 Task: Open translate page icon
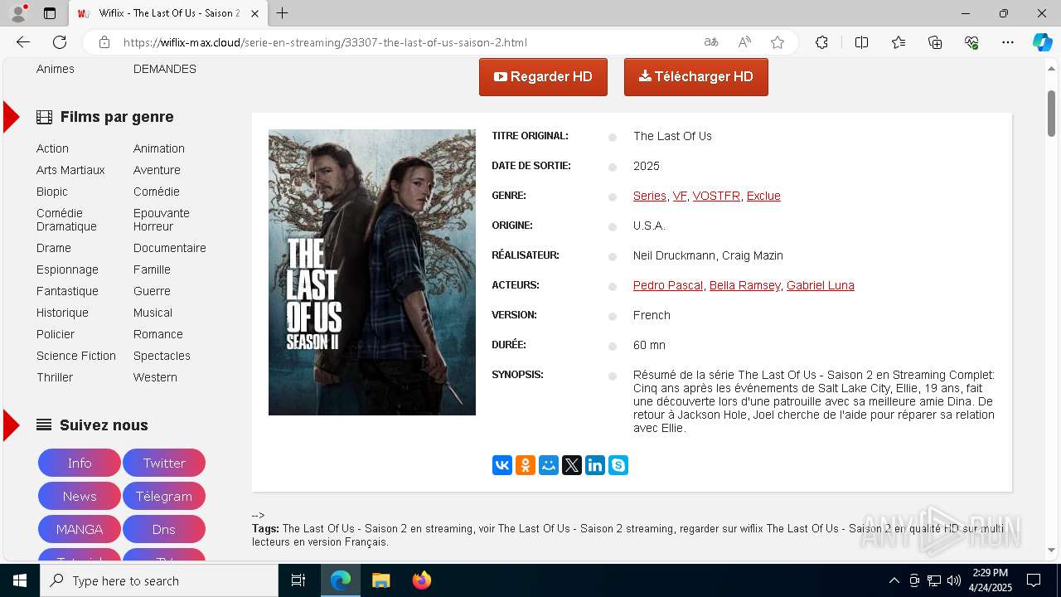coord(711,42)
